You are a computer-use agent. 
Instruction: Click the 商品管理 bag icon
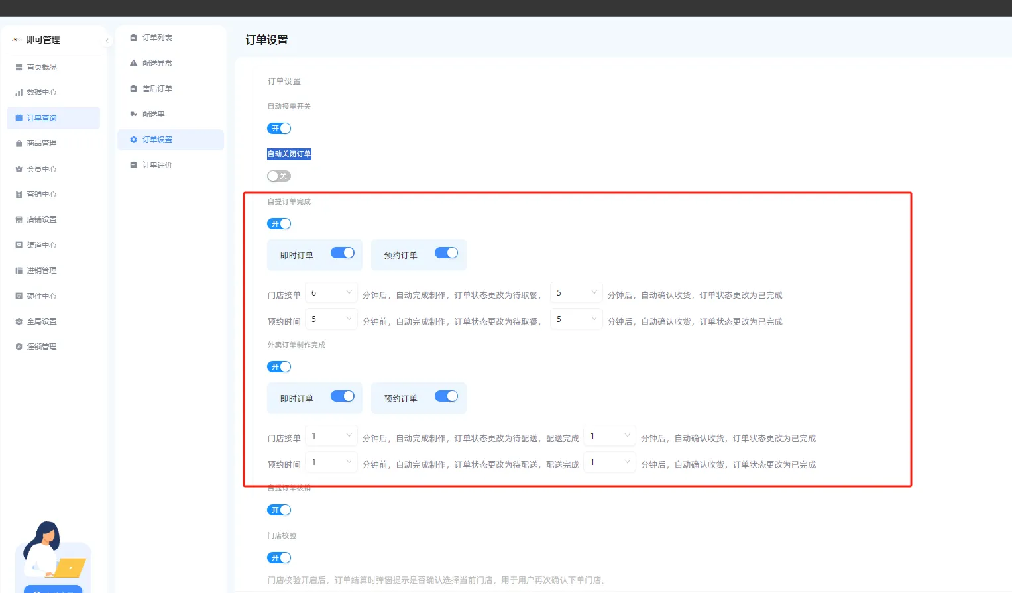[x=19, y=143]
